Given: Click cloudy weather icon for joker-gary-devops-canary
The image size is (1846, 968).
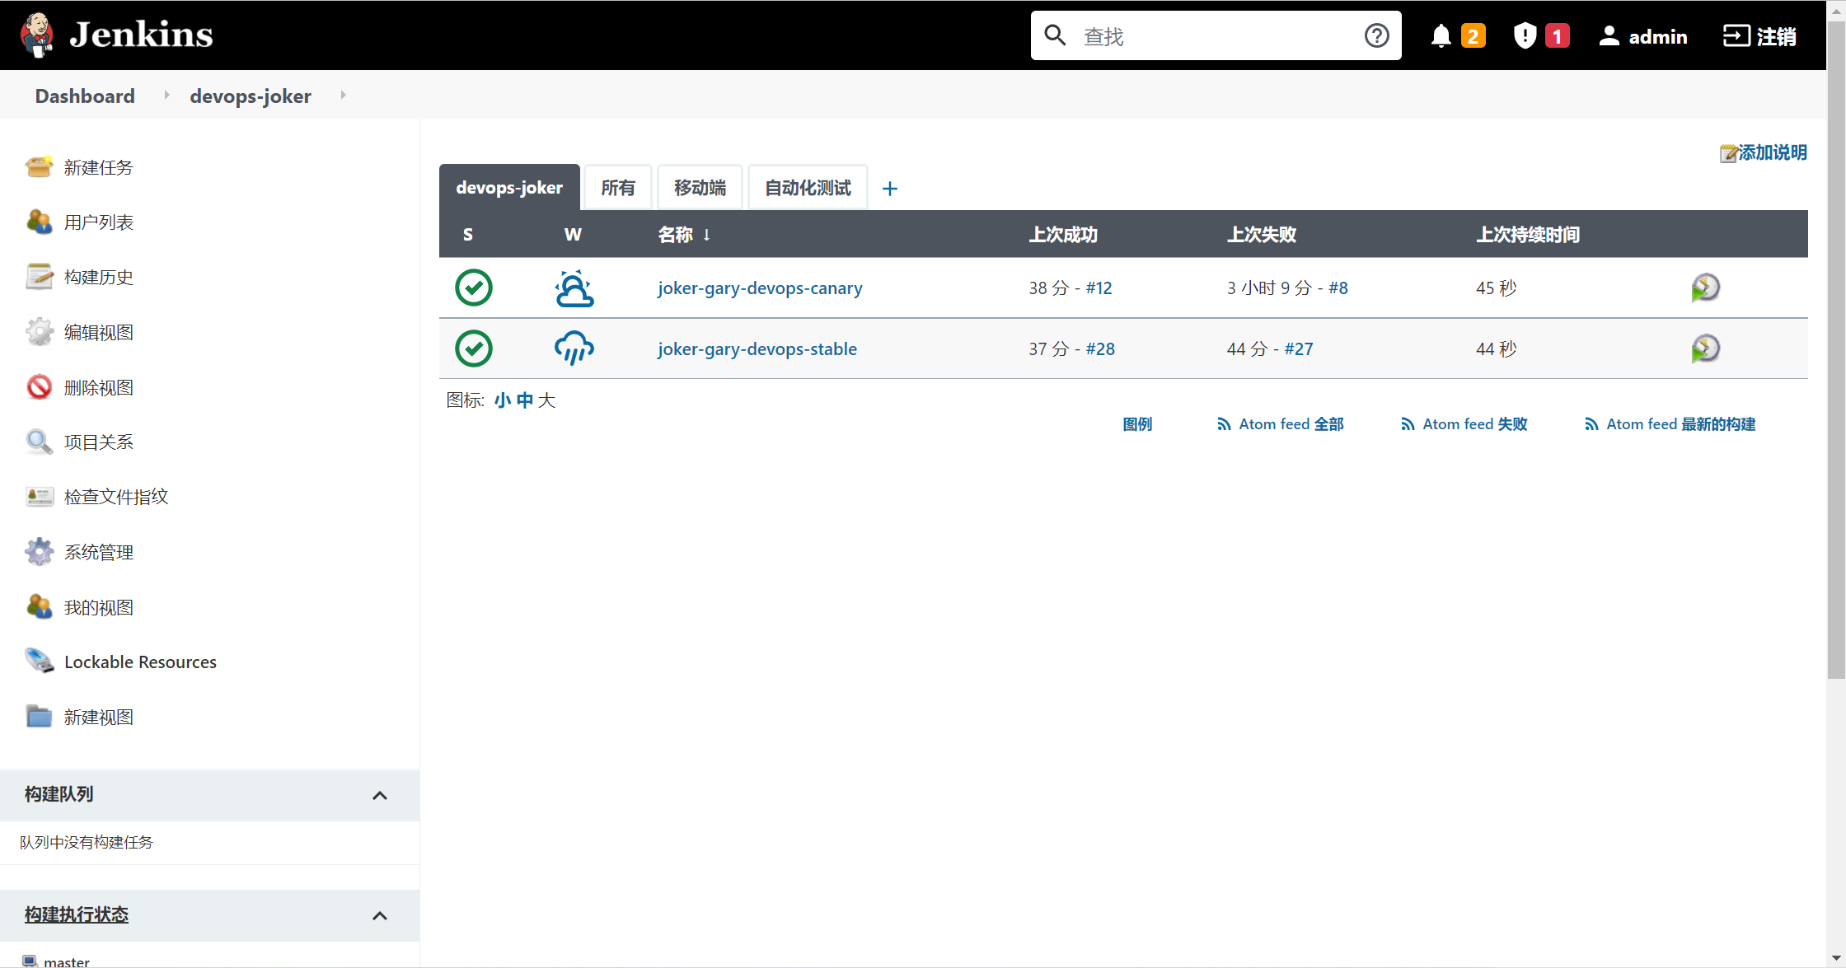Looking at the screenshot, I should (x=574, y=288).
